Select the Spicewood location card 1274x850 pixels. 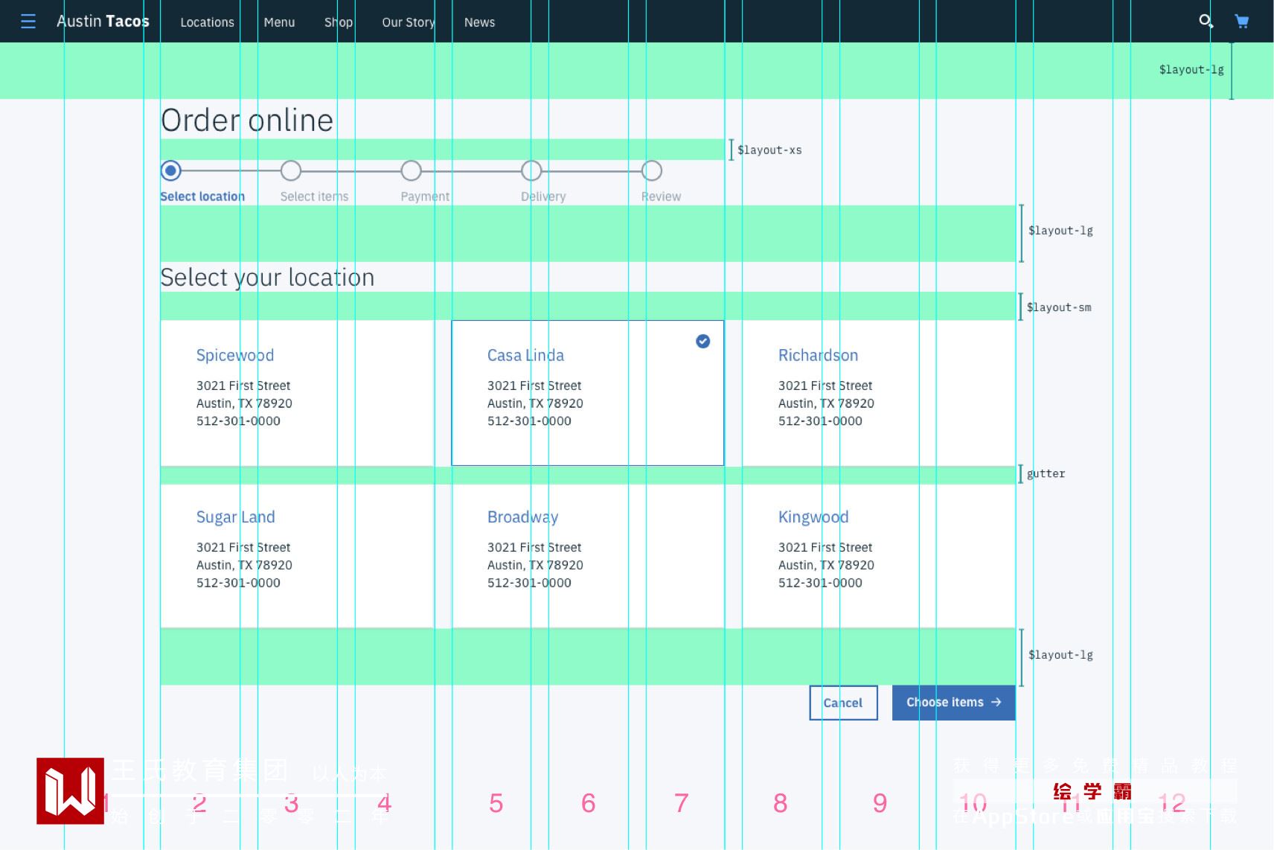point(297,393)
